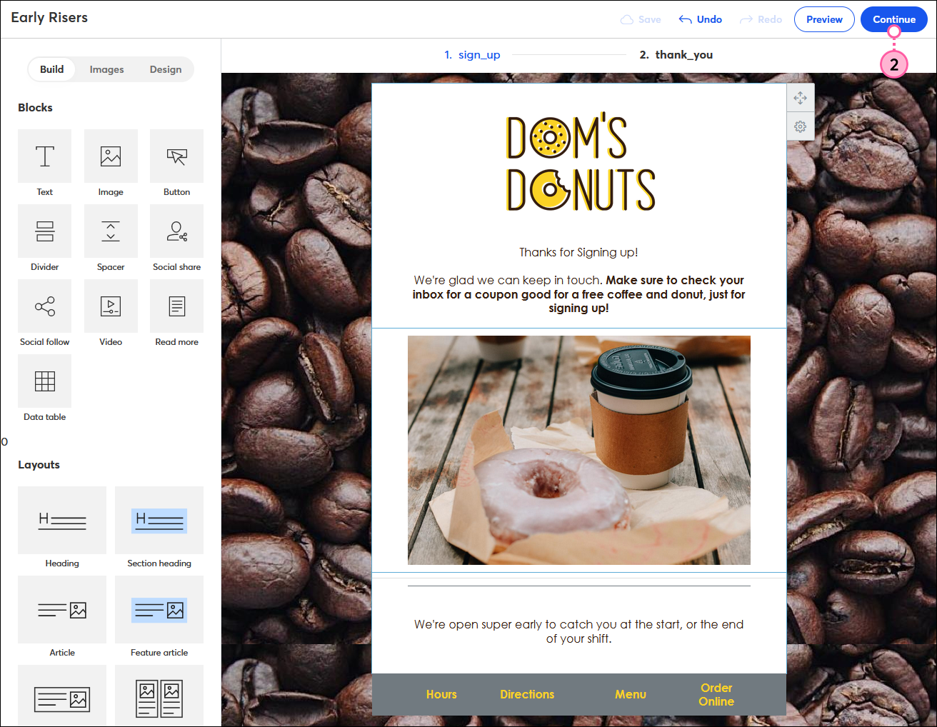
Task: Click the Redo button
Action: click(761, 19)
